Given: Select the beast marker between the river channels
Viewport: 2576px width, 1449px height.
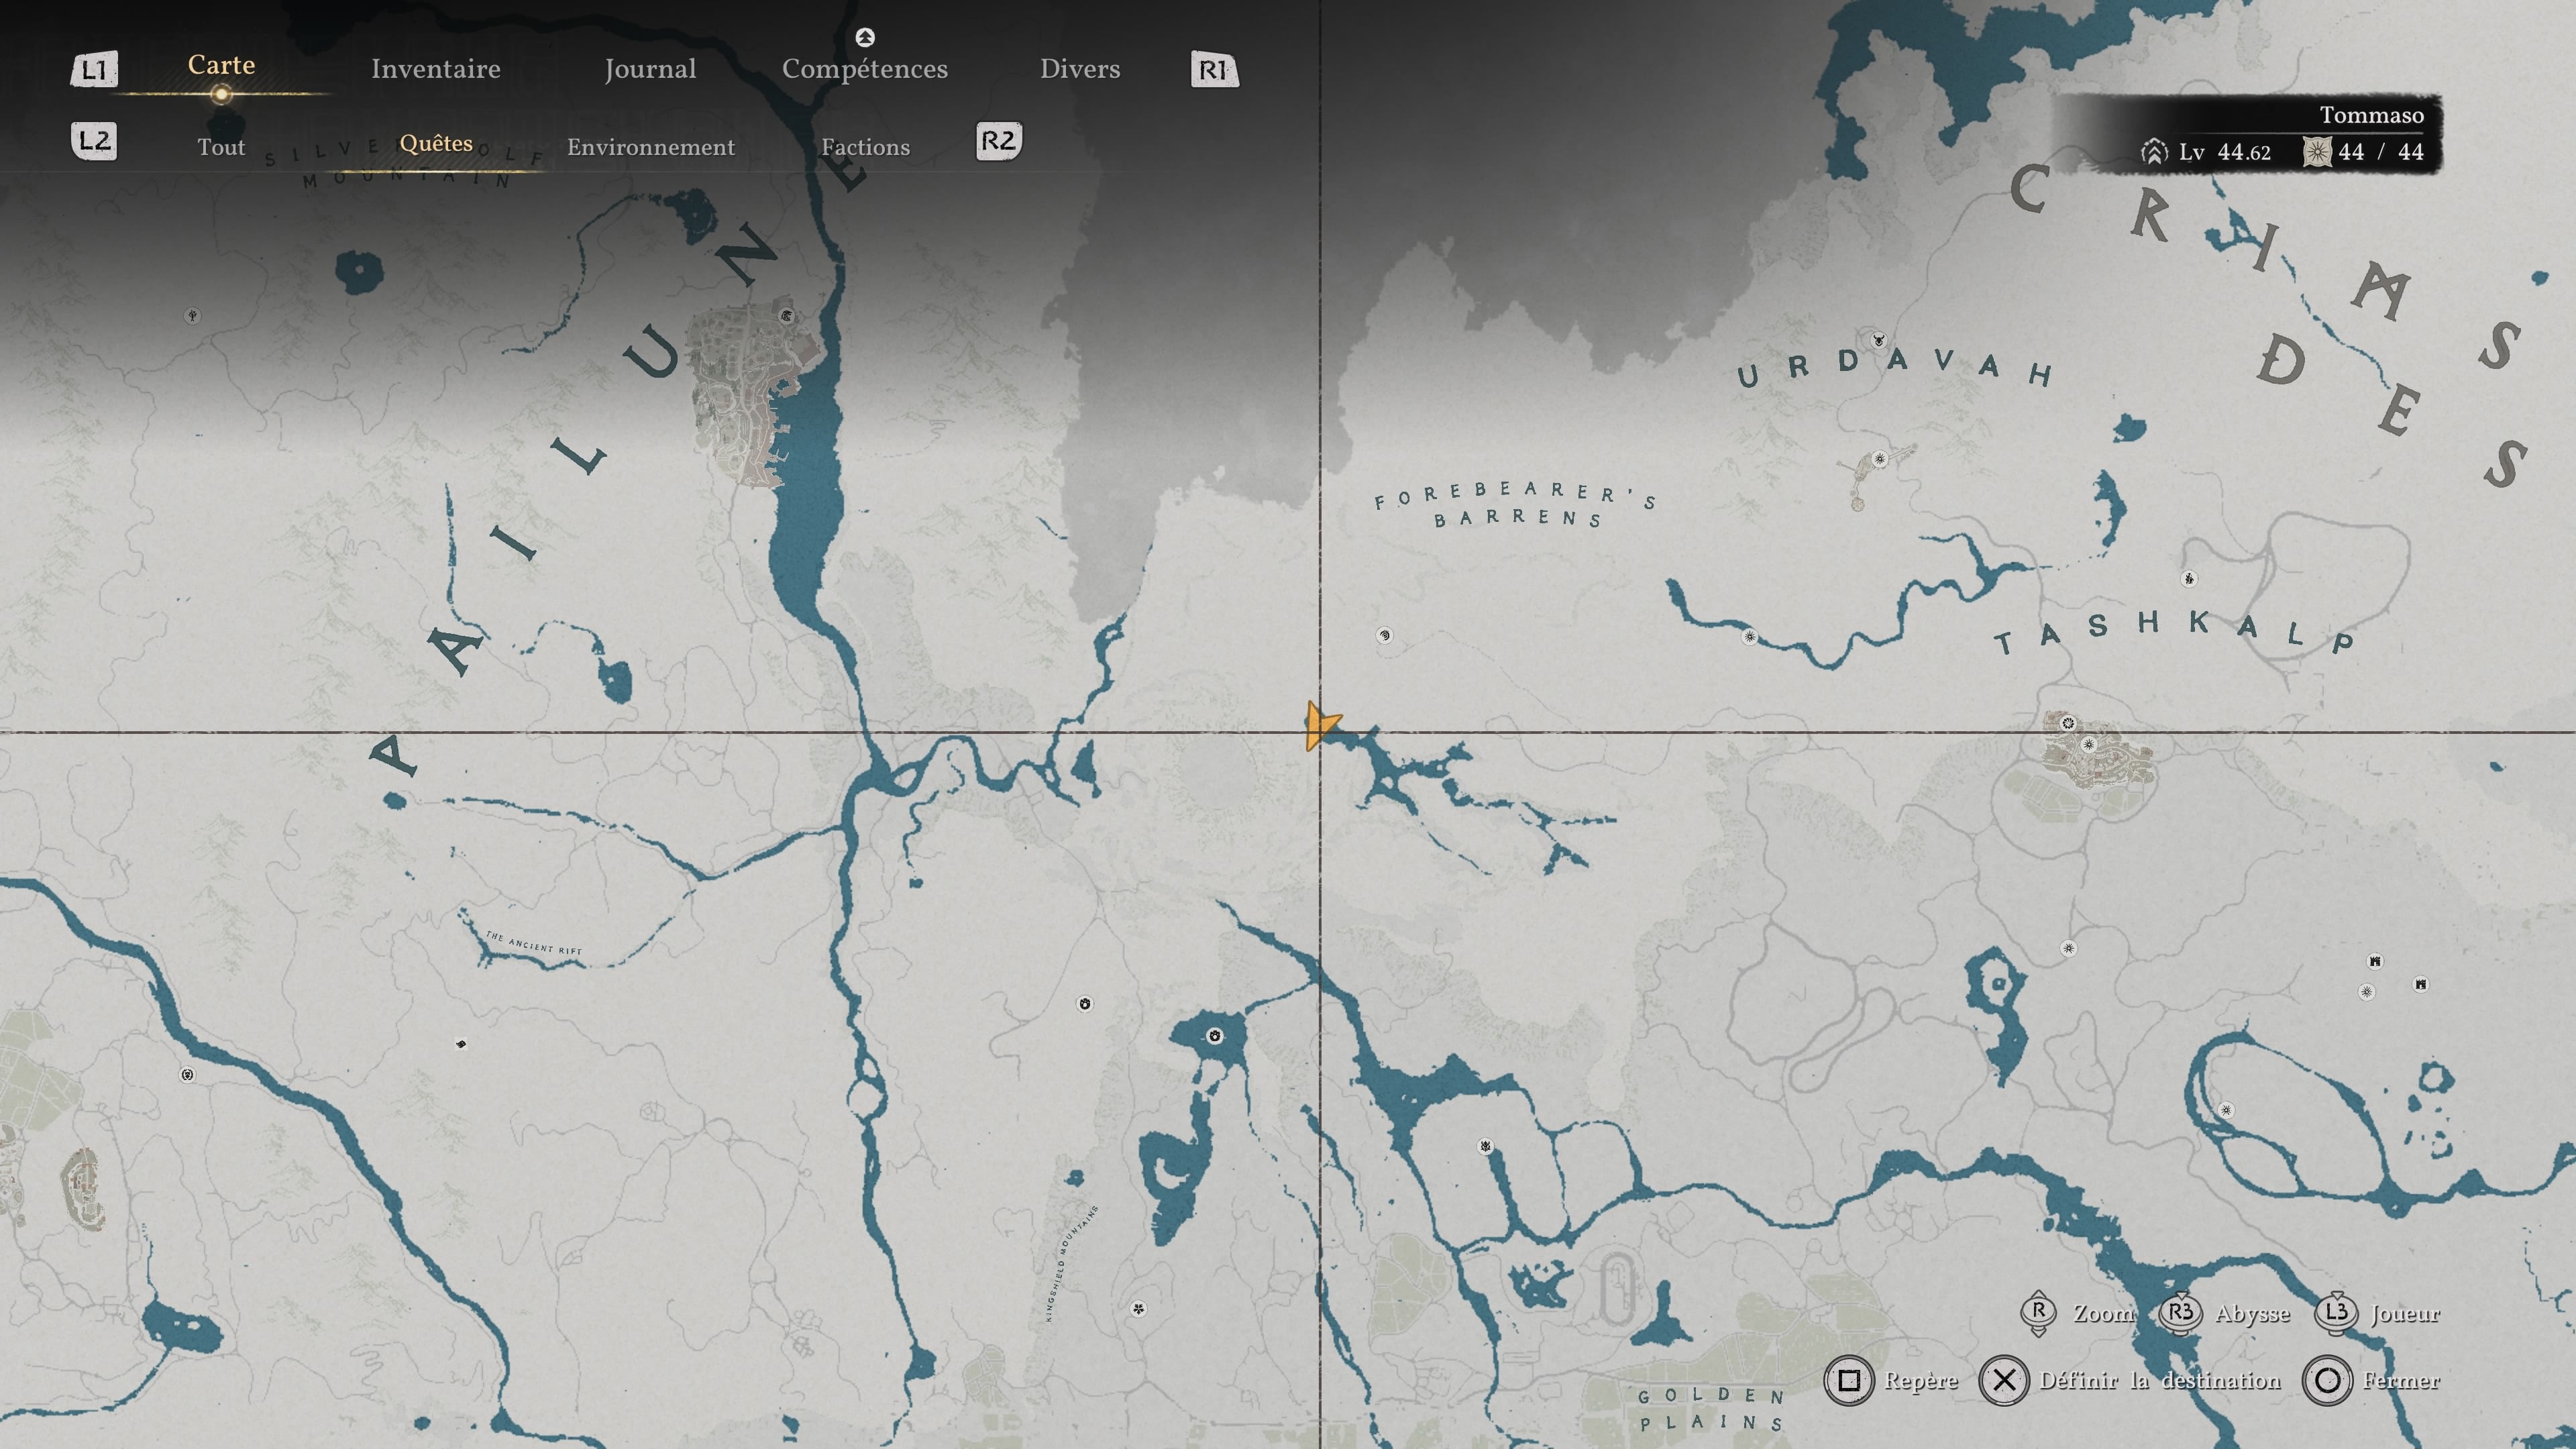Looking at the screenshot, I should 1486,1146.
